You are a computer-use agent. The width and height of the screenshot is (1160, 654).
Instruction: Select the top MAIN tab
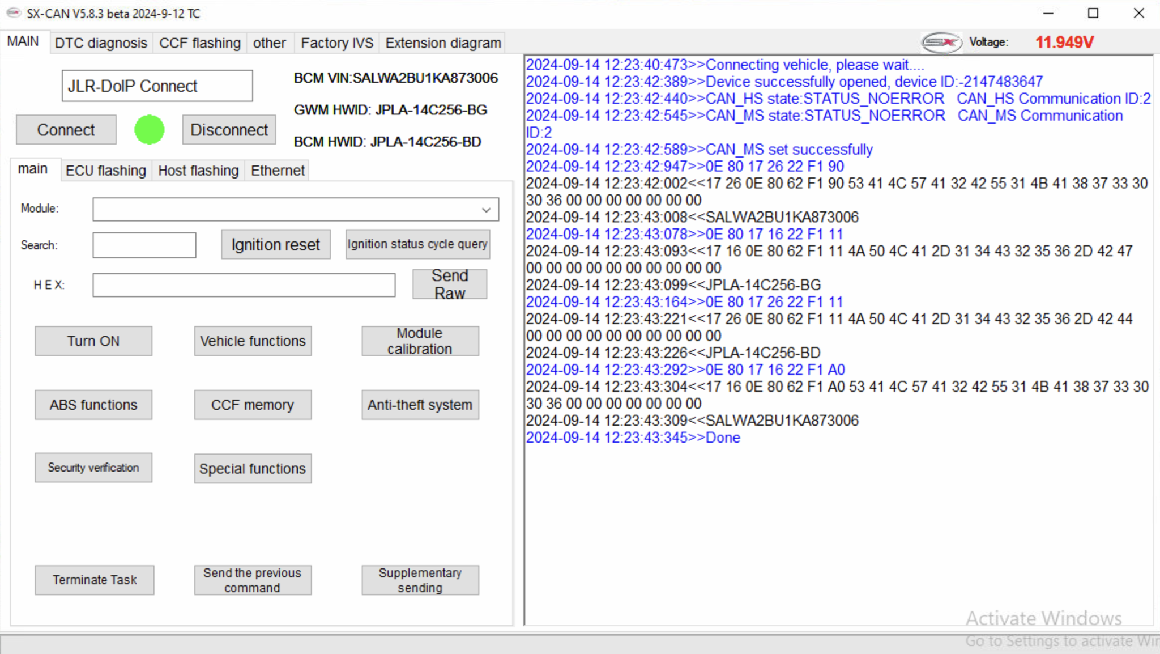23,42
